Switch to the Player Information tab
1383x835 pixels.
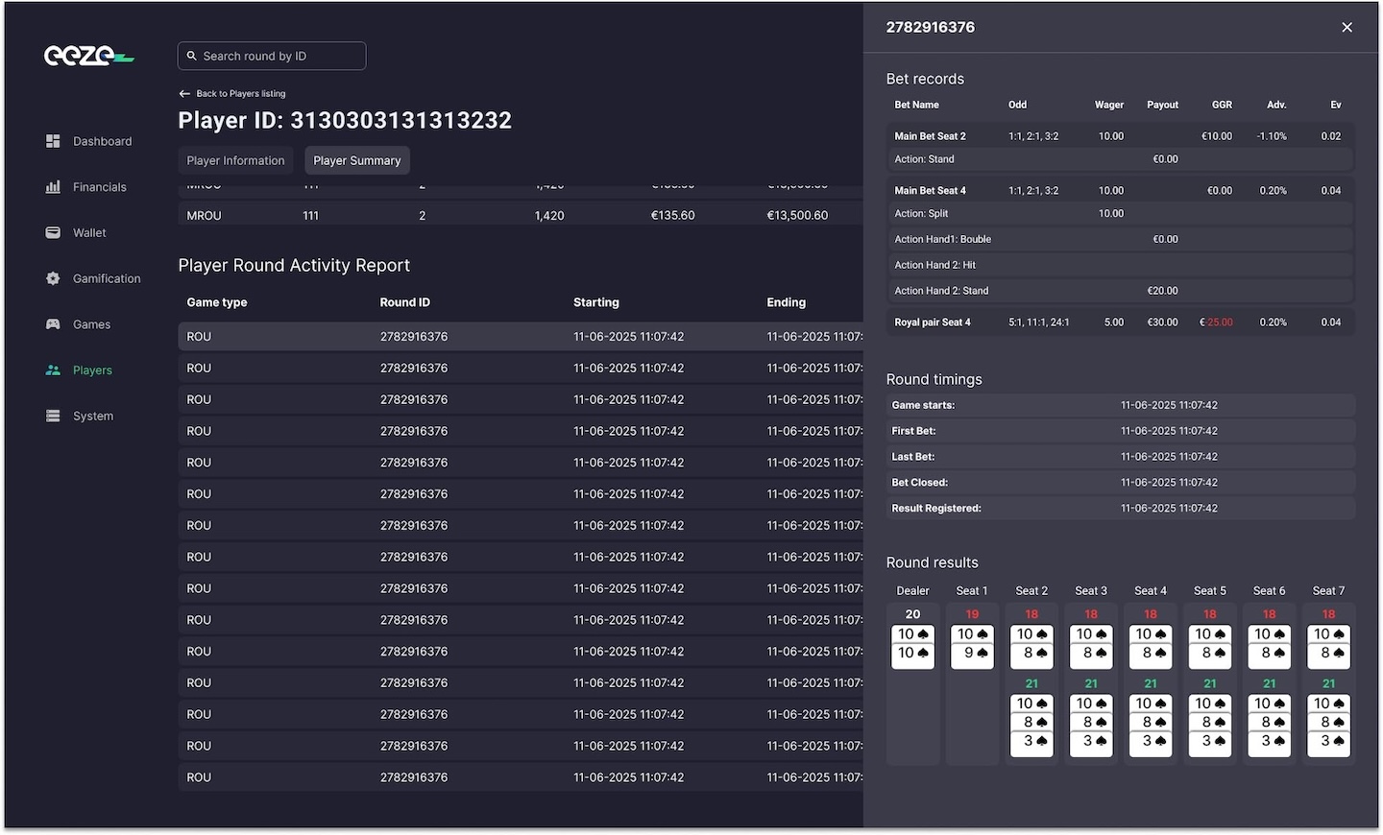(235, 160)
